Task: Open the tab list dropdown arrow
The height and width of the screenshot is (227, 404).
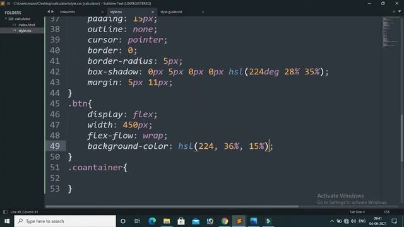Action: [400, 11]
